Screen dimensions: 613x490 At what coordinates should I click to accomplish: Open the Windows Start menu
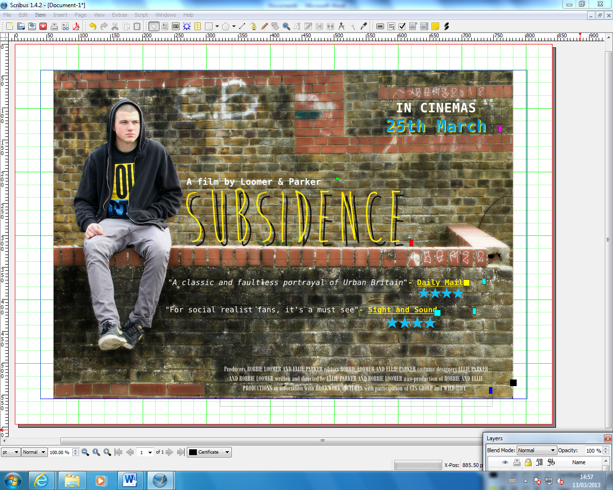[x=13, y=480]
